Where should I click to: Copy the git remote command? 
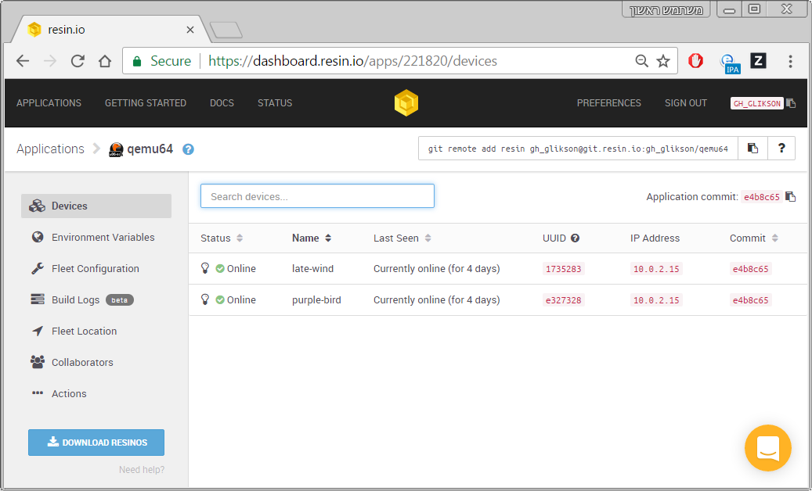[752, 149]
